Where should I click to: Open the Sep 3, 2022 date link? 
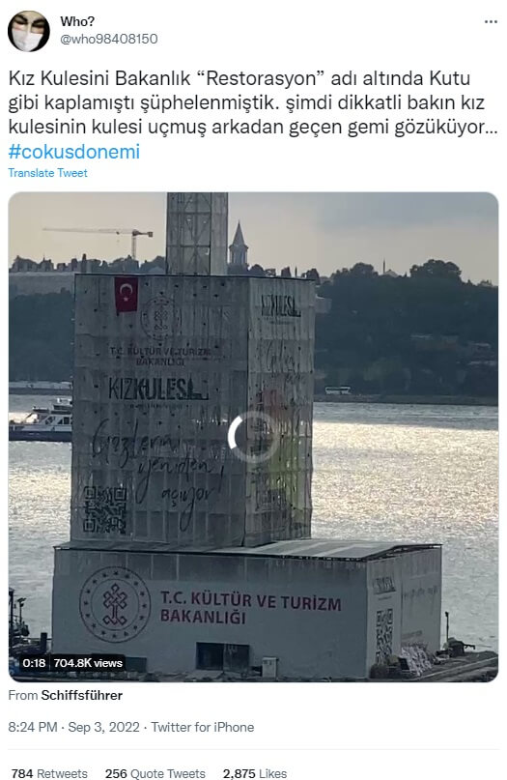click(x=104, y=727)
